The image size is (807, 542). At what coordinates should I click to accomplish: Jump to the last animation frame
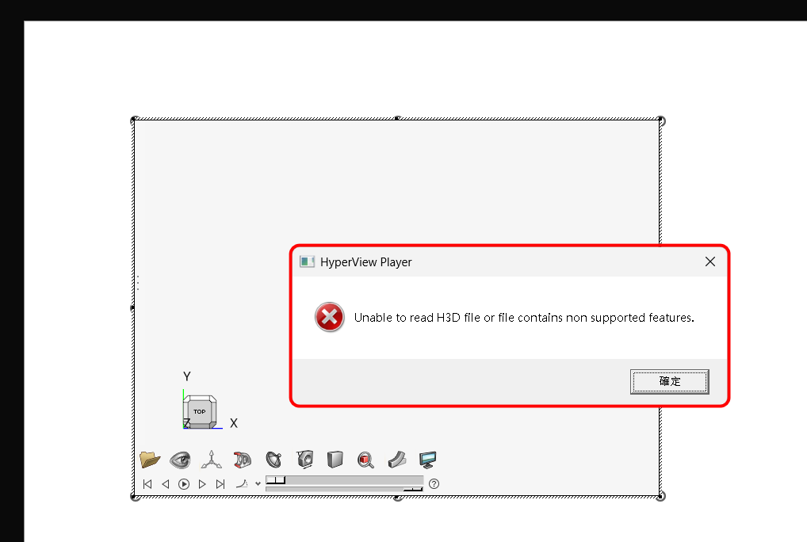(x=220, y=484)
